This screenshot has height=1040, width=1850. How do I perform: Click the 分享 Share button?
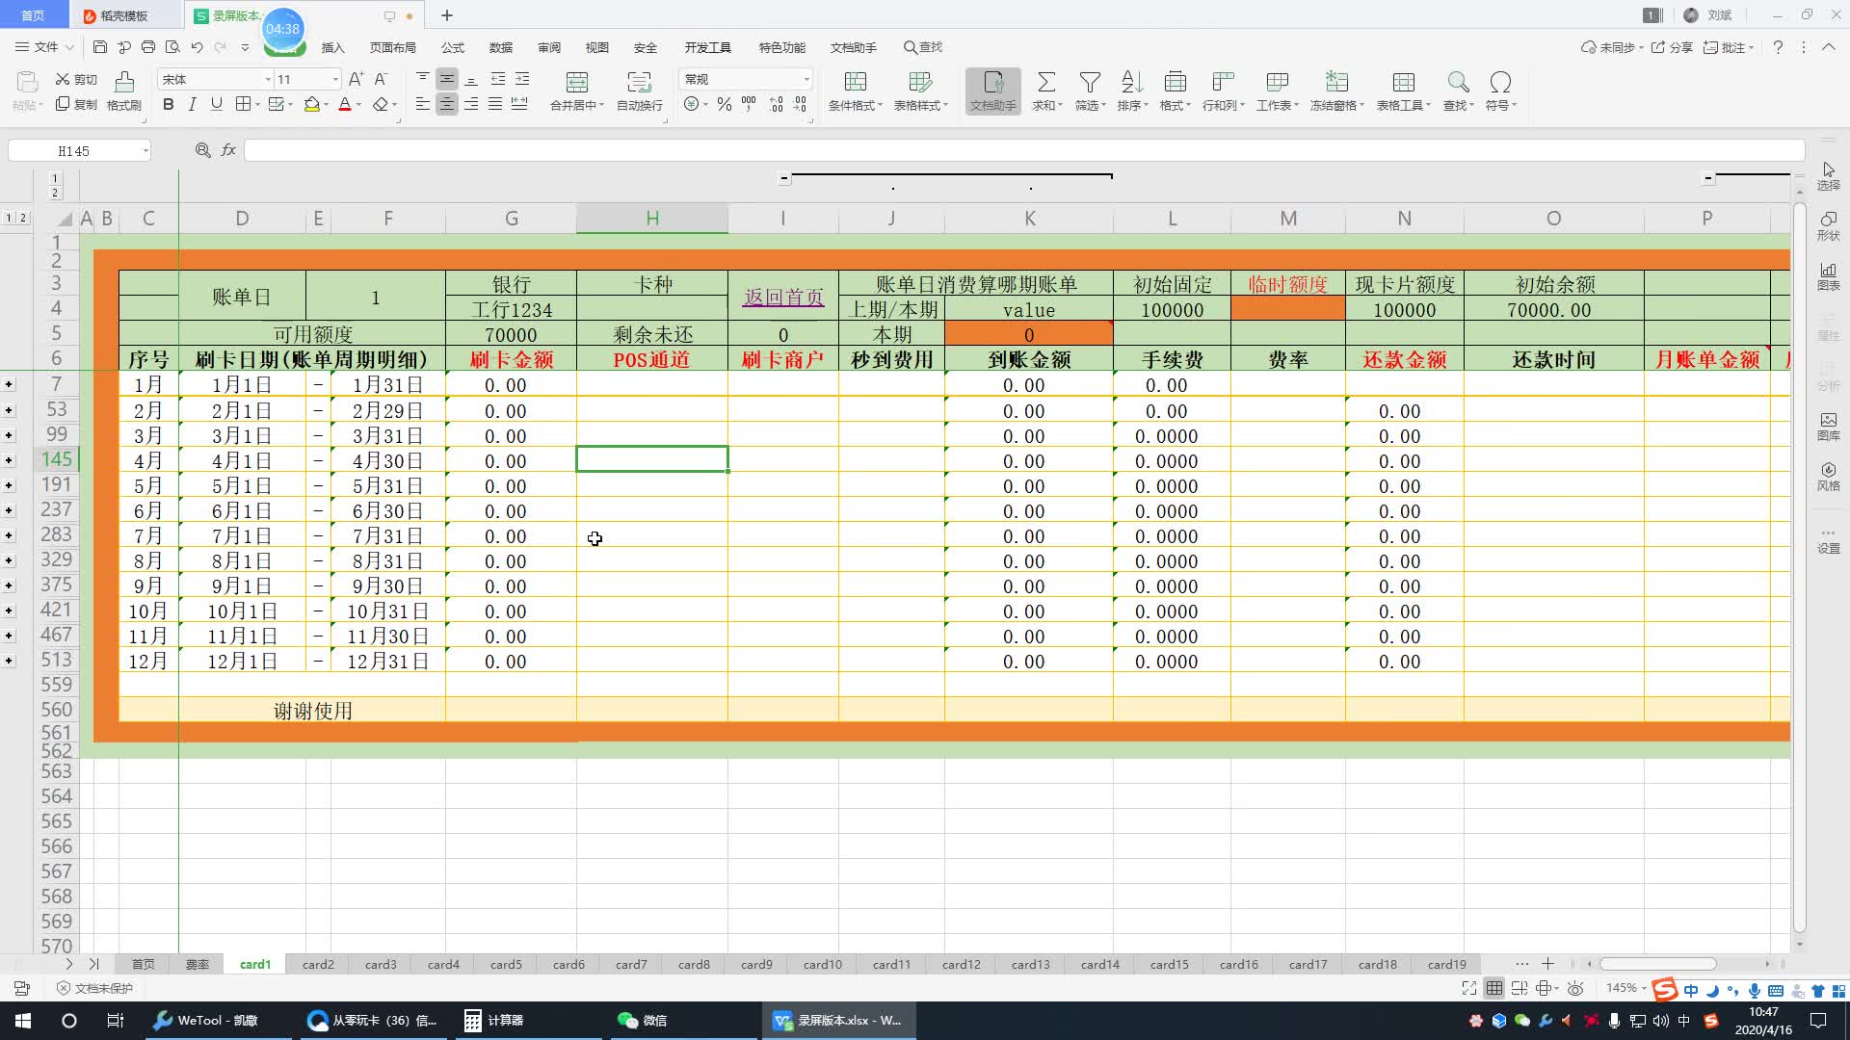click(1673, 47)
